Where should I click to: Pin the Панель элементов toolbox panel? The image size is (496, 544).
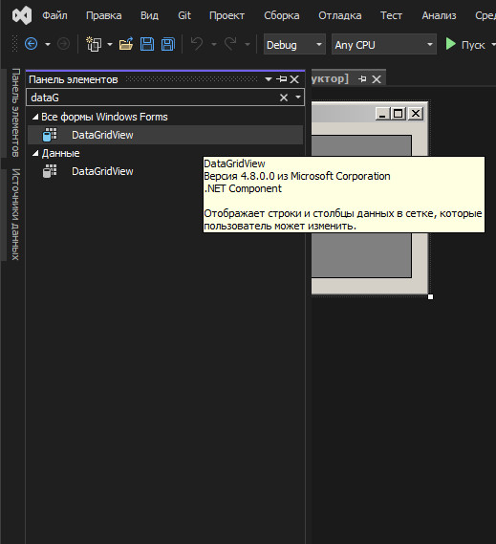[x=281, y=79]
